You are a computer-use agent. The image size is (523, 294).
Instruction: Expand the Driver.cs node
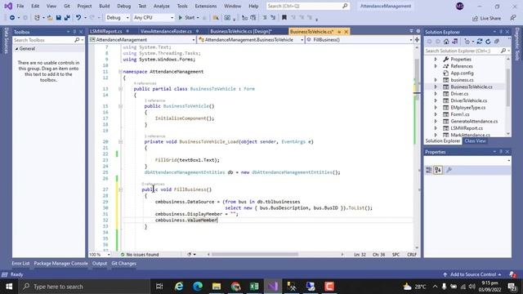coord(436,94)
